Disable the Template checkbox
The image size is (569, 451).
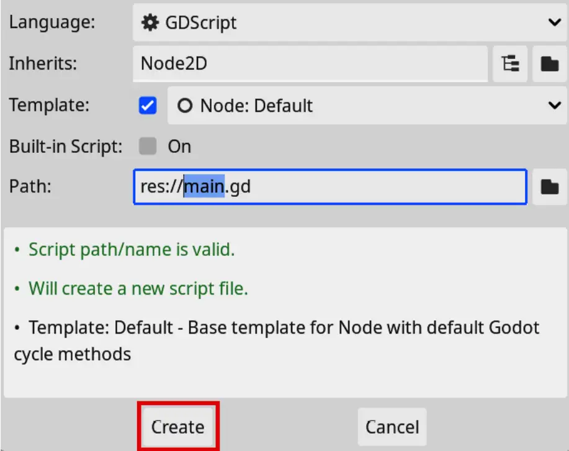(148, 106)
